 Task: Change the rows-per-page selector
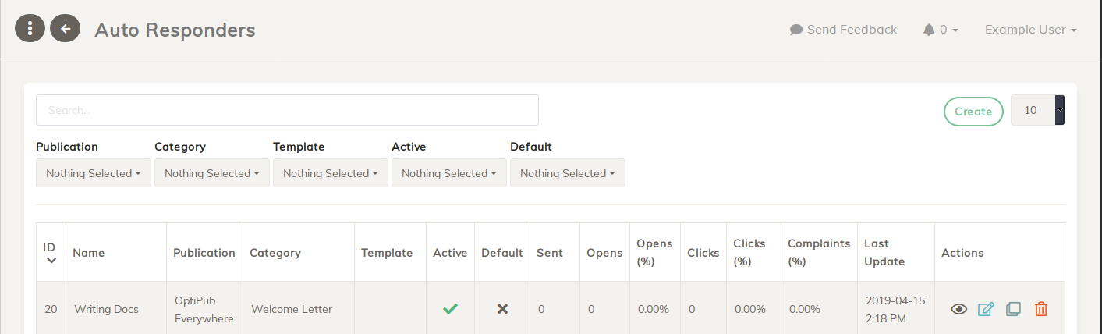(x=1037, y=110)
